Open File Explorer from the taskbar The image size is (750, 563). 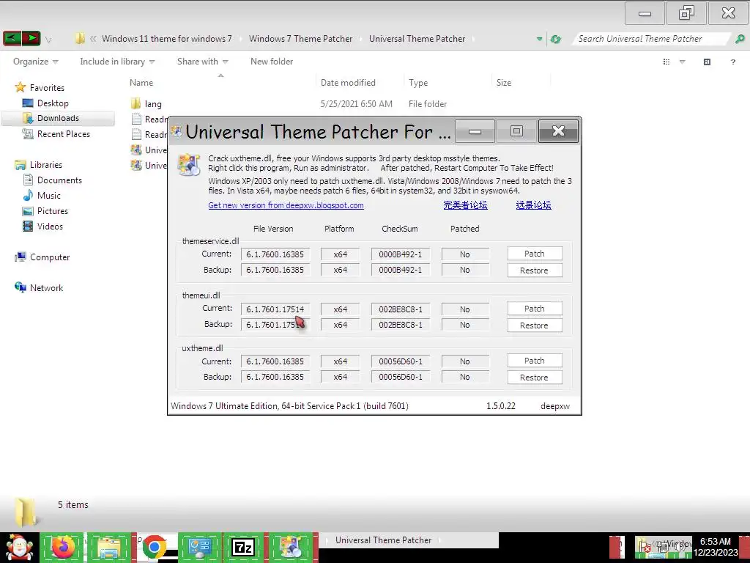click(108, 547)
